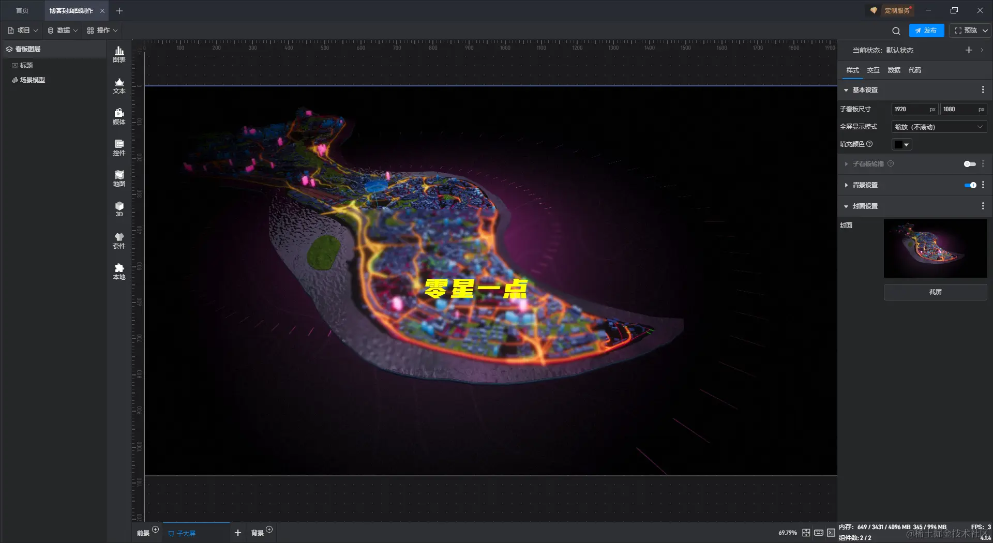Open 基本设置 more options menu
Screen dimensions: 993x543
983,90
